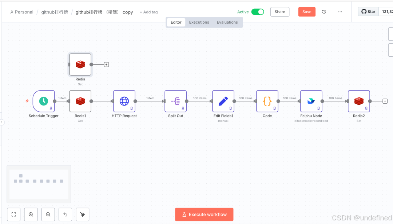Click the Personal breadcrumb link

click(22, 12)
